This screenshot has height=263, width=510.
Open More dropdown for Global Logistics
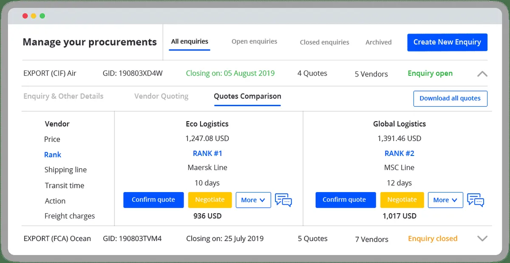click(445, 200)
